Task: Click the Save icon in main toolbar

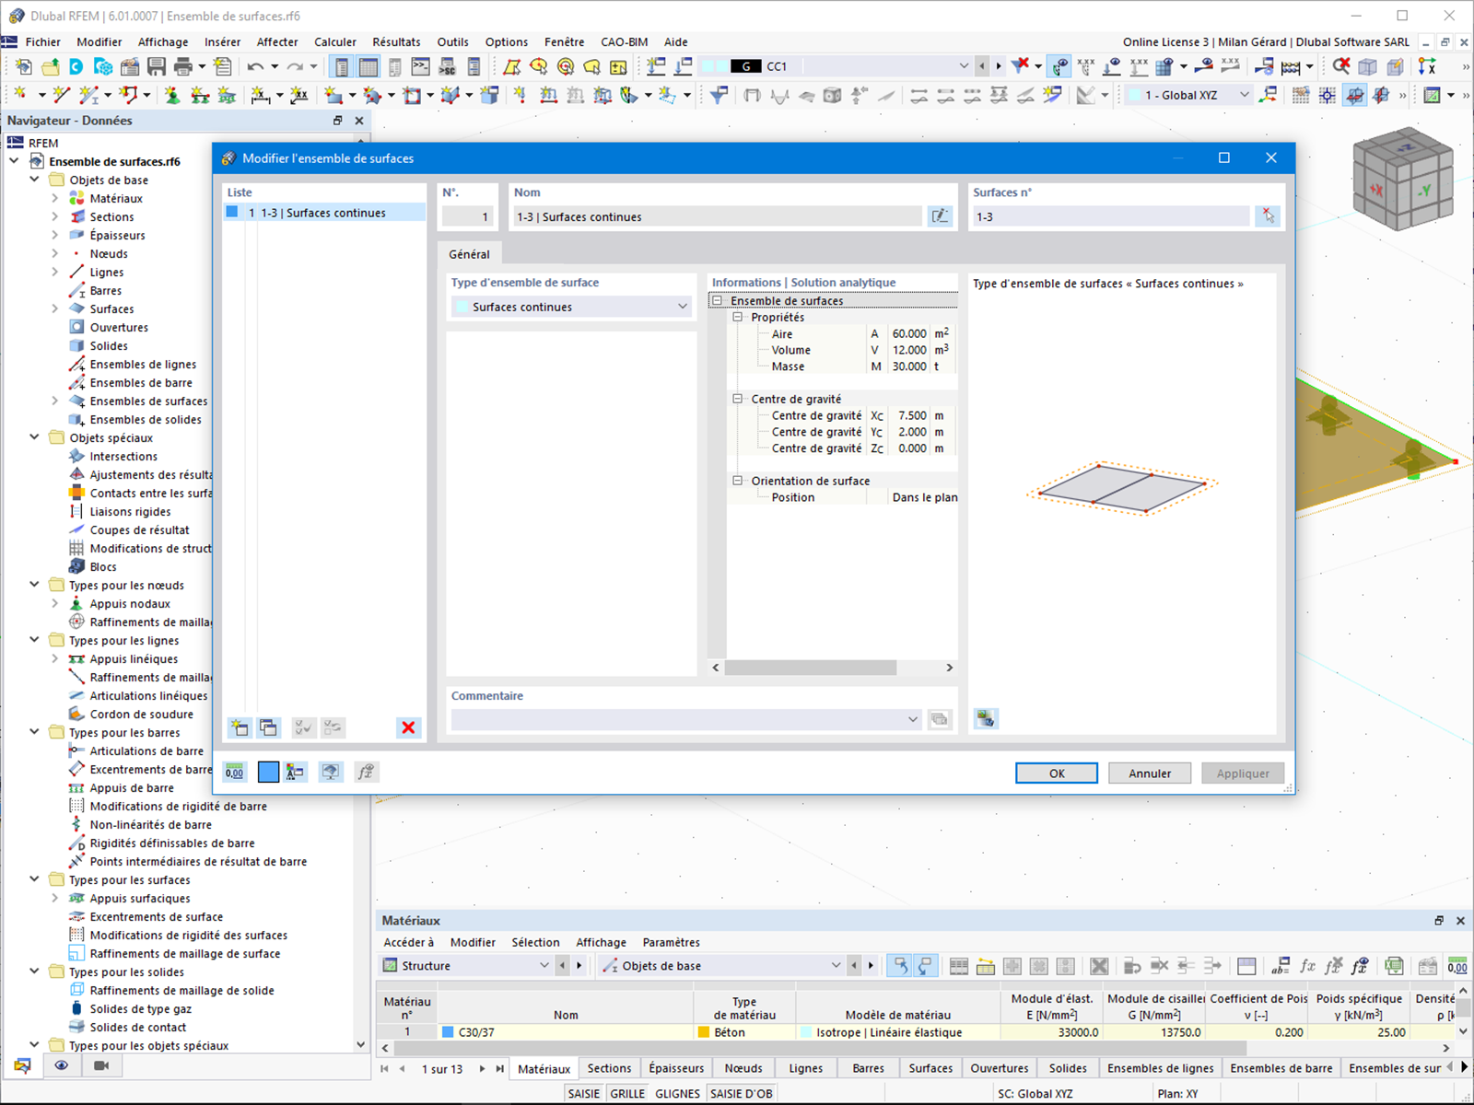Action: point(157,66)
